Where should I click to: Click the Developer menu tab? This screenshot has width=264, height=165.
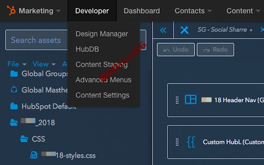[x=92, y=11]
